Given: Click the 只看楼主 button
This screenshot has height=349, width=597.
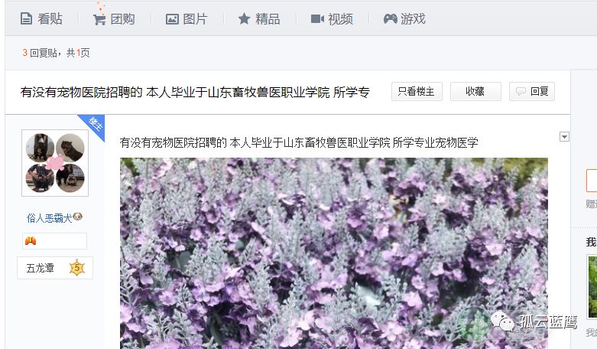Looking at the screenshot, I should (x=417, y=91).
